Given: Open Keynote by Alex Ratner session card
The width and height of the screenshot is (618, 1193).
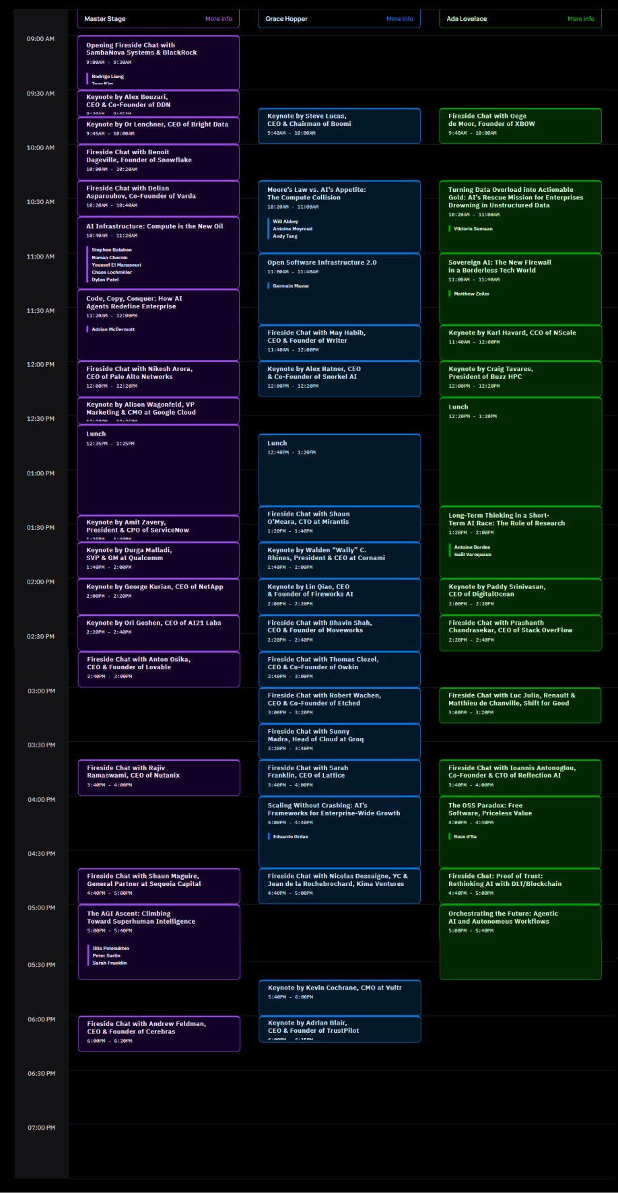Looking at the screenshot, I should click(339, 379).
